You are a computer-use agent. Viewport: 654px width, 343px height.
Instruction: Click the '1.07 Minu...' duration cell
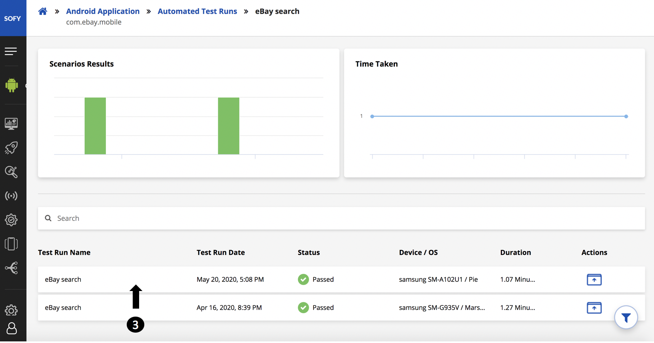518,279
